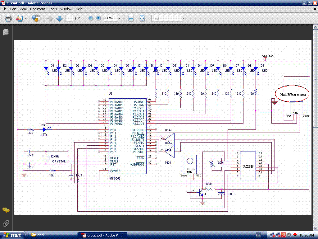This screenshot has height=239, width=318.
Task: Open the Pages panel icon in sidebar
Action: point(6,32)
